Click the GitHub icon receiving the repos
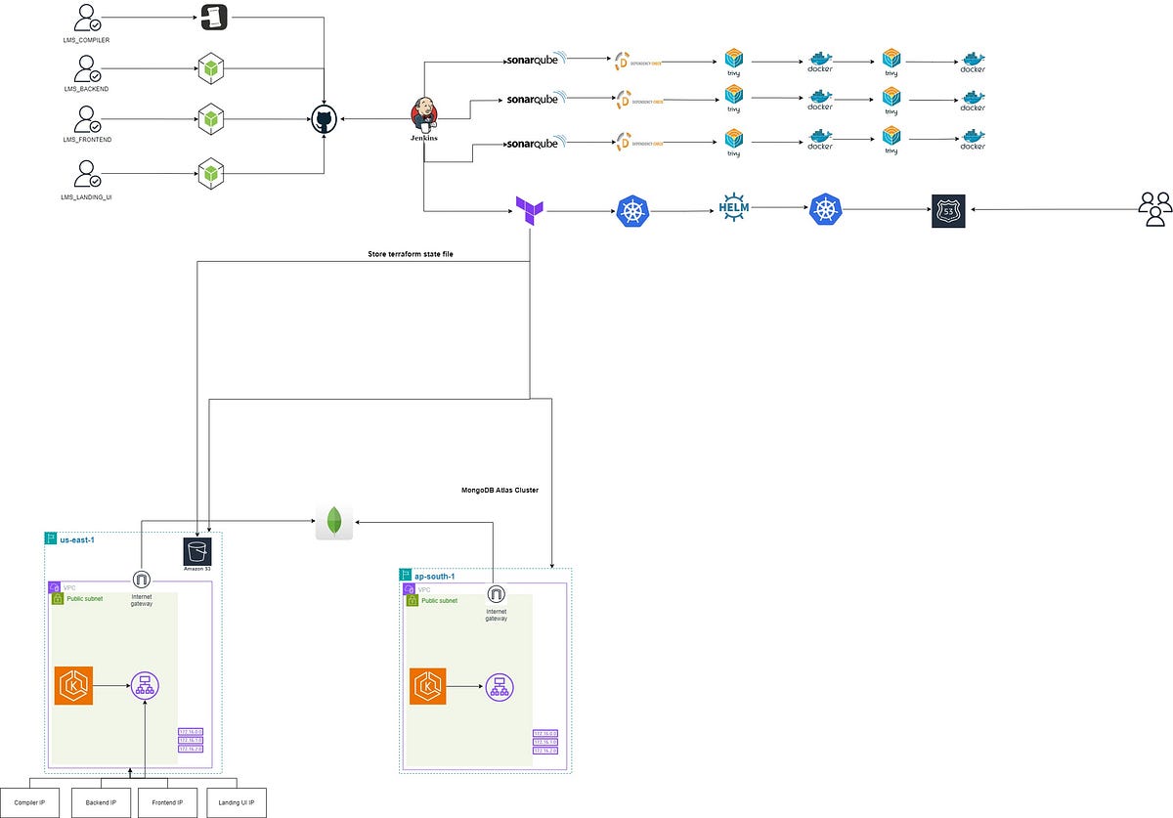Image resolution: width=1173 pixels, height=818 pixels. coord(323,118)
